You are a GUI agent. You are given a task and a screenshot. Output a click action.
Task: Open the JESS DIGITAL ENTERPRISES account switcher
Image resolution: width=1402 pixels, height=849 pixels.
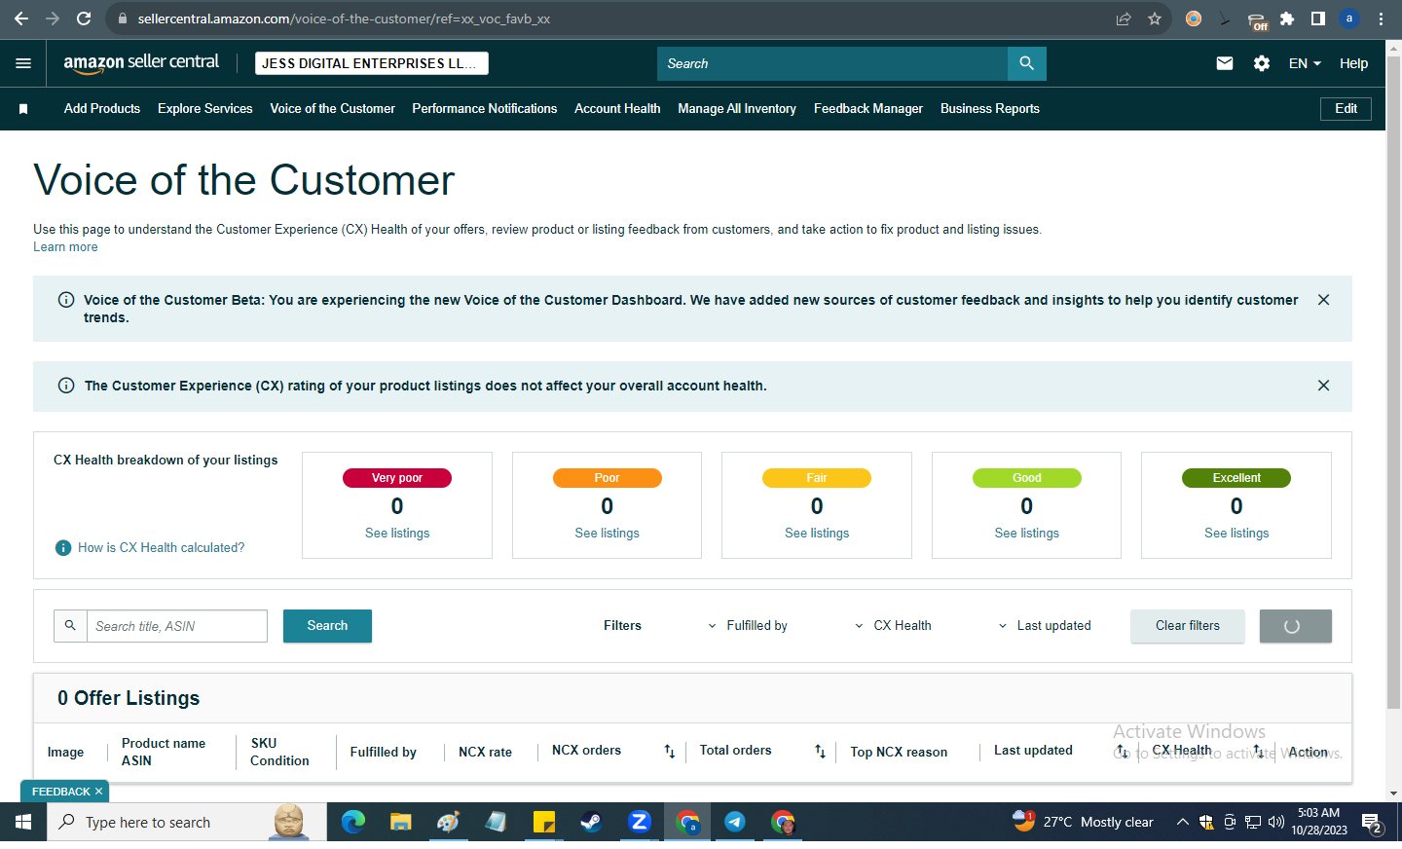point(372,63)
